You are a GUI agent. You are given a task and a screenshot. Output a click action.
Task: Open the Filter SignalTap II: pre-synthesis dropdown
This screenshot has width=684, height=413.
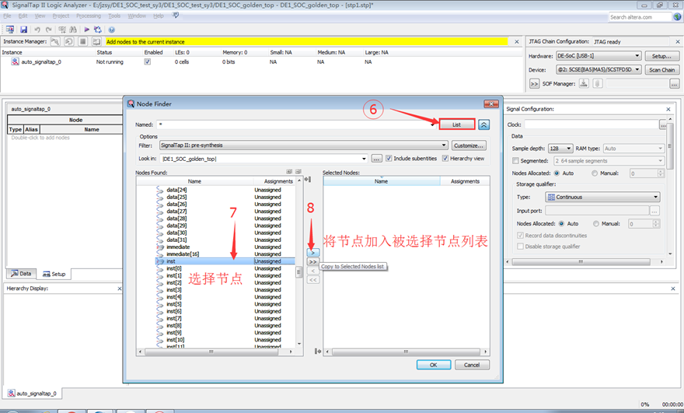(304, 145)
